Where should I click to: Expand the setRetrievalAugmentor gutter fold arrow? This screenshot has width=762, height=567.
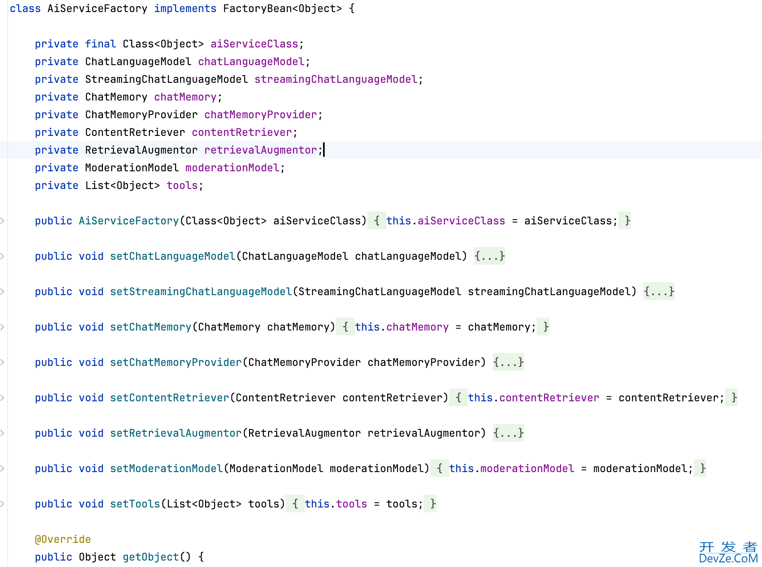(x=2, y=433)
